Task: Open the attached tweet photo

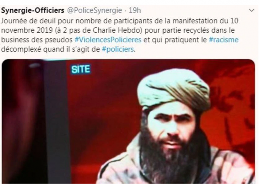Action: pos(128,121)
